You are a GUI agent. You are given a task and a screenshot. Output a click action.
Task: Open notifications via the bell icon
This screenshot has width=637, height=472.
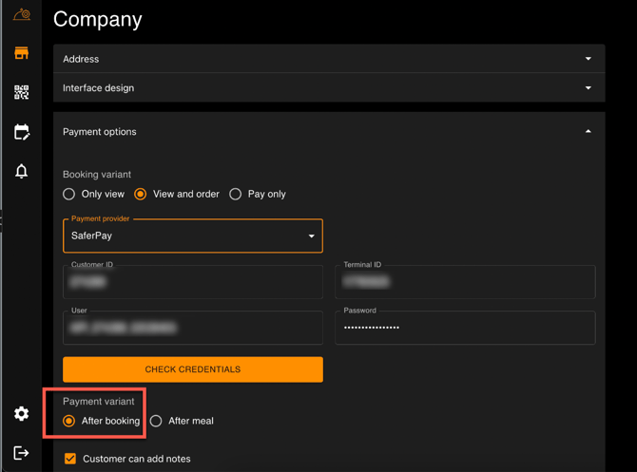point(21,171)
